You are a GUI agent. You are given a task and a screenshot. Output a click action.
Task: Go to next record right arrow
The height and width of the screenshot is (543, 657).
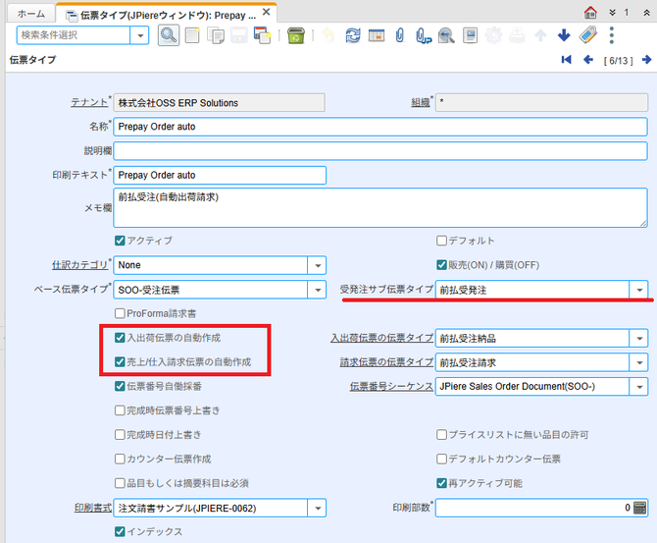[646, 60]
